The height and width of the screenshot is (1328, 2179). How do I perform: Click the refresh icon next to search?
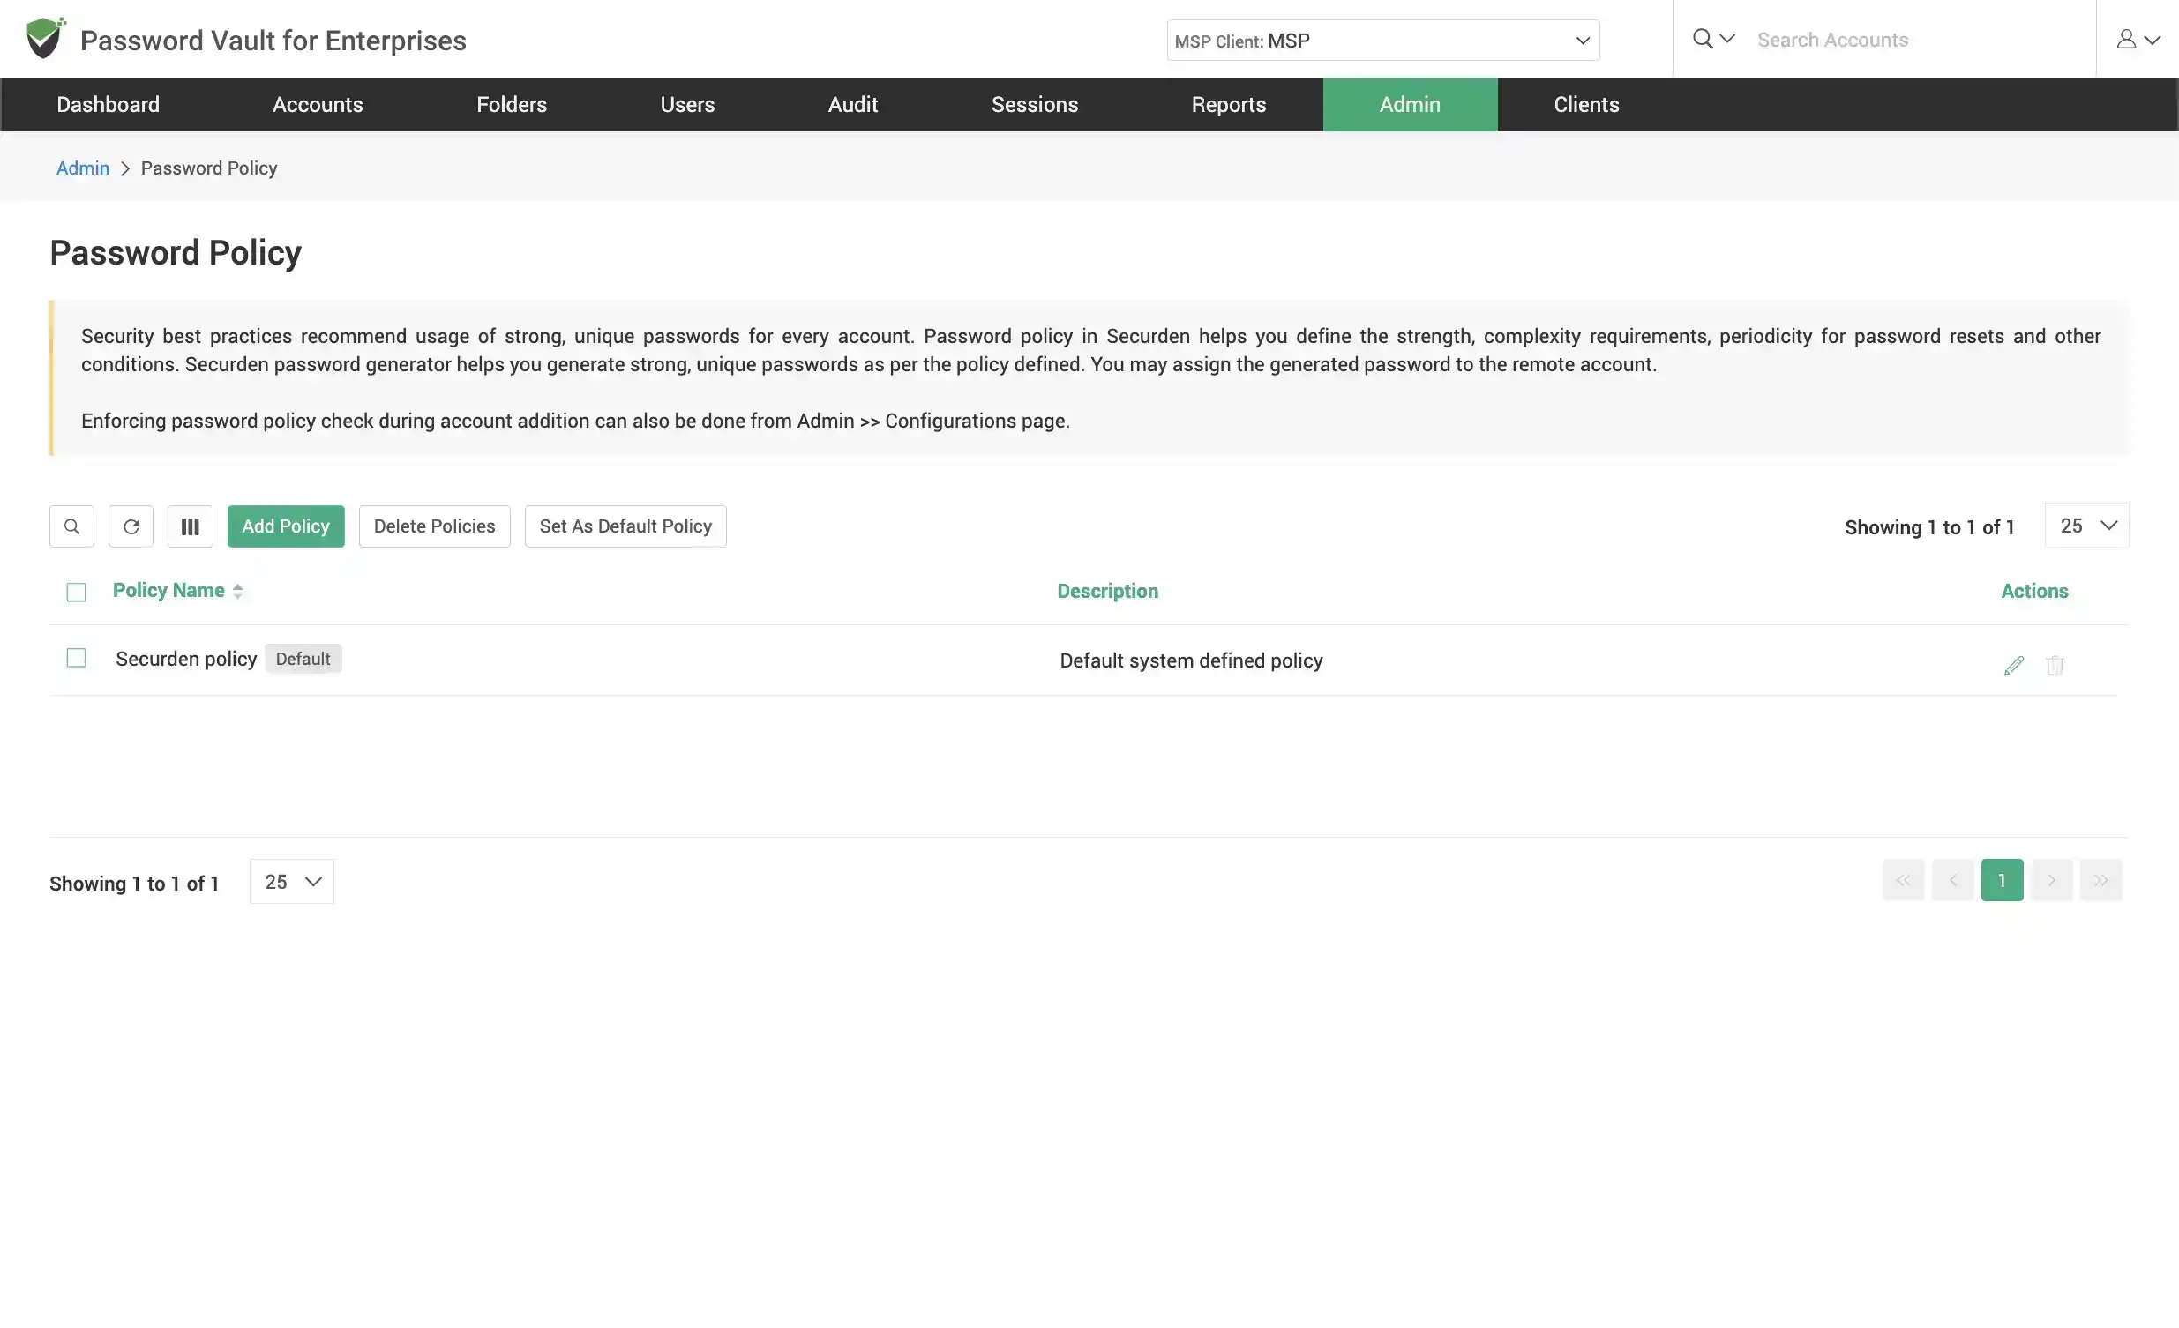click(x=131, y=526)
